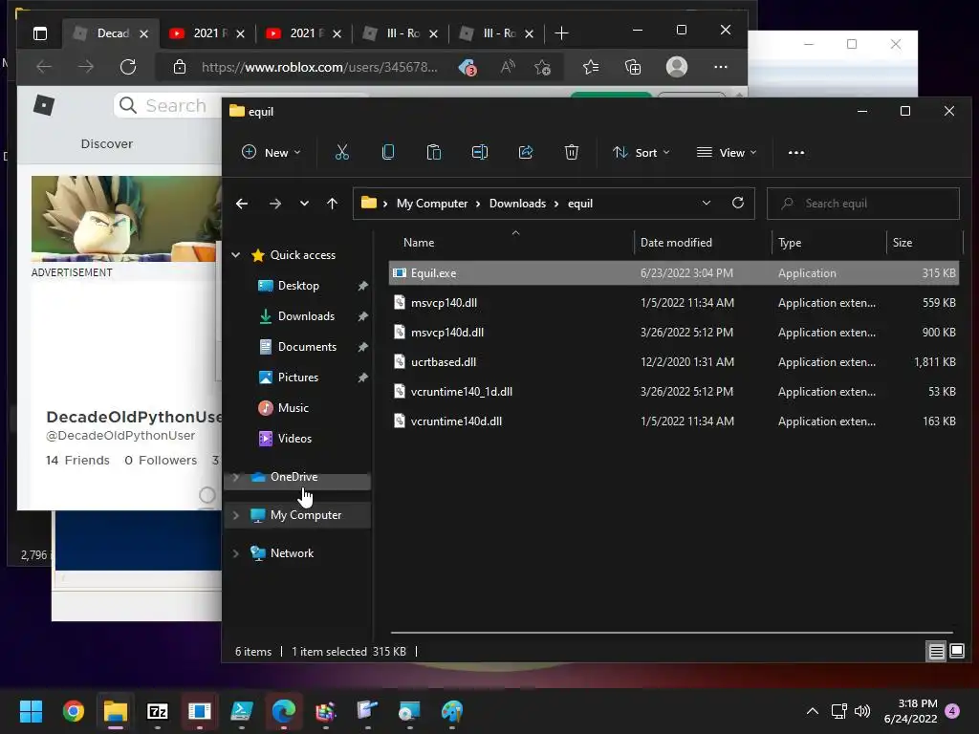Refresh the Roblox page in Edge
Screen dimensions: 979x734
point(128,67)
